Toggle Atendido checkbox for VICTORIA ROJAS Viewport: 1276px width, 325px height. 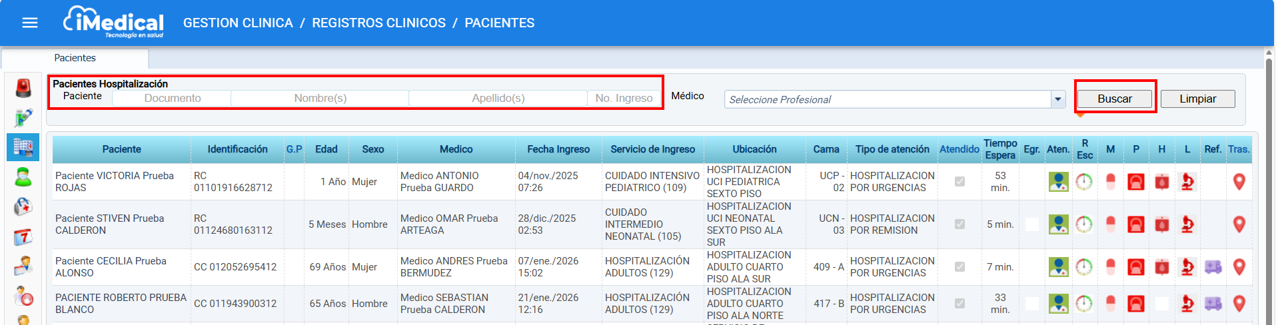[x=959, y=182]
